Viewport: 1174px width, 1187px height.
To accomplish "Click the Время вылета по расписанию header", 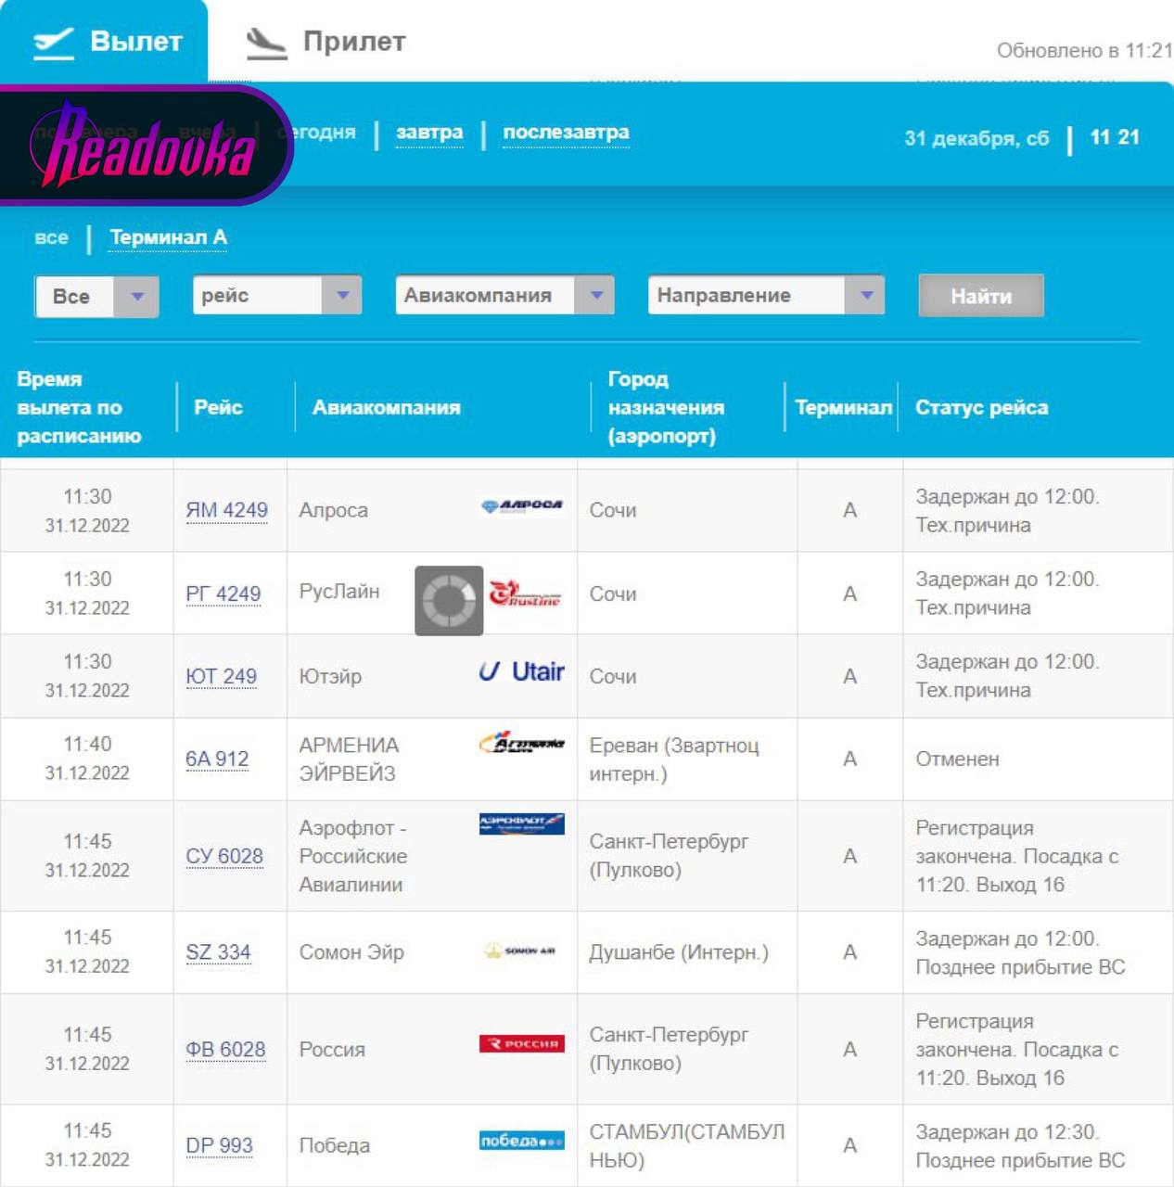I will coord(79,407).
